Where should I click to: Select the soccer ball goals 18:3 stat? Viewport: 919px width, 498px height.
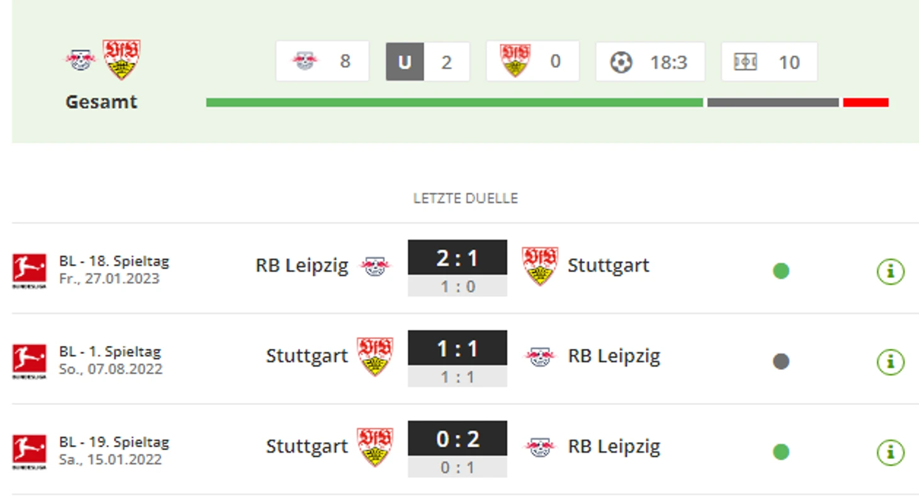650,62
